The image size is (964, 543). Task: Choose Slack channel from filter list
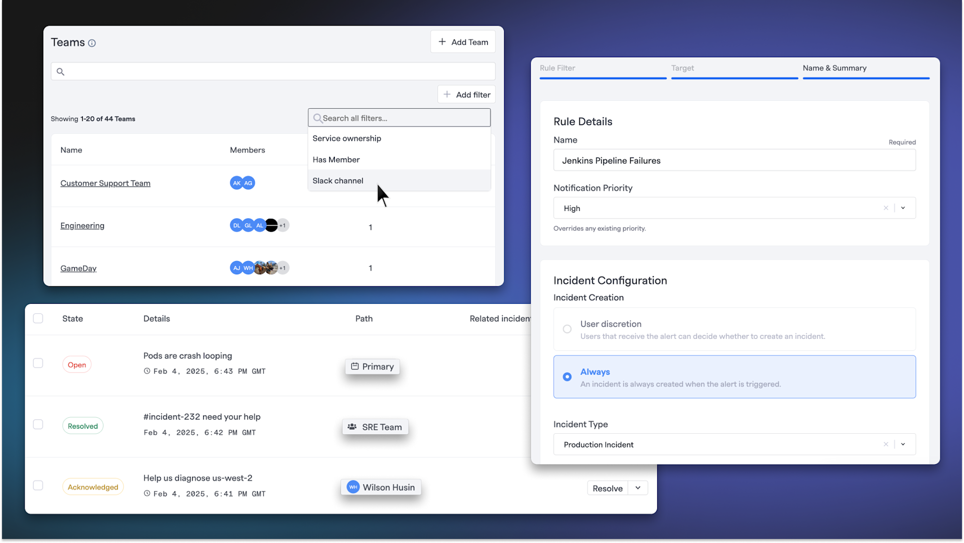[338, 181]
